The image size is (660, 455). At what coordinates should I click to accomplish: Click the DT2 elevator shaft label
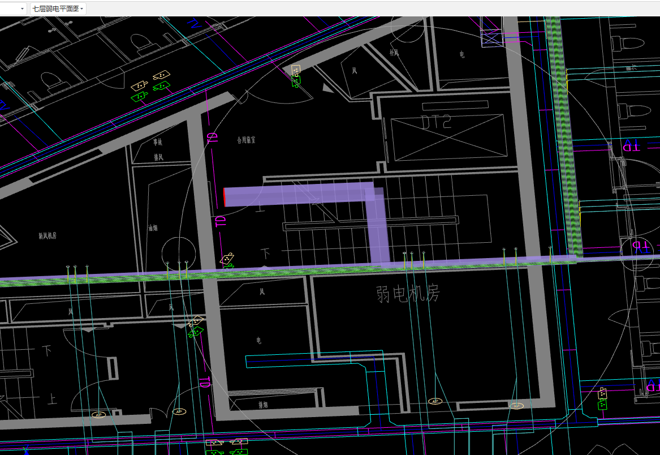[437, 122]
